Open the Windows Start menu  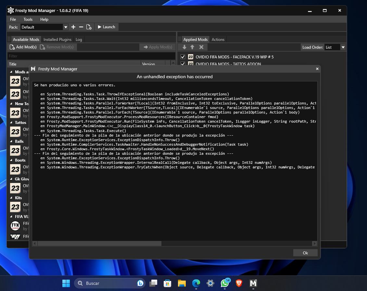click(66, 283)
